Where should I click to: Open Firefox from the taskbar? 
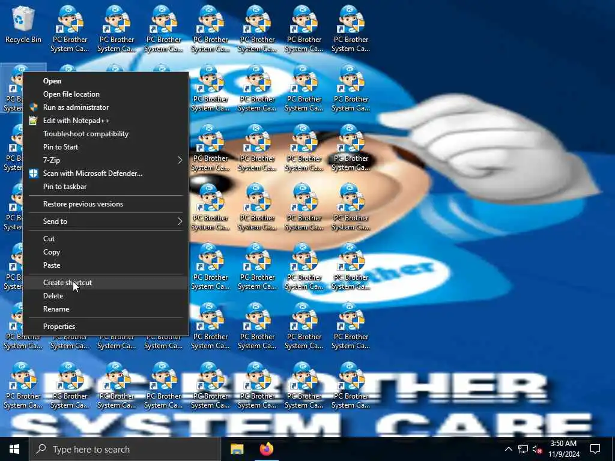[267, 449]
